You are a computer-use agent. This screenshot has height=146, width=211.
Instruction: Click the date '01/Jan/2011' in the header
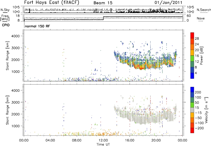click(168, 3)
